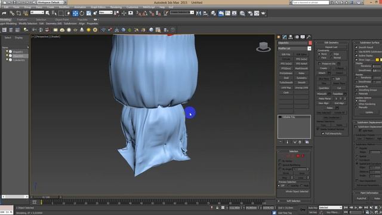Click the Mirror tool icon

pyautogui.click(x=199, y=13)
